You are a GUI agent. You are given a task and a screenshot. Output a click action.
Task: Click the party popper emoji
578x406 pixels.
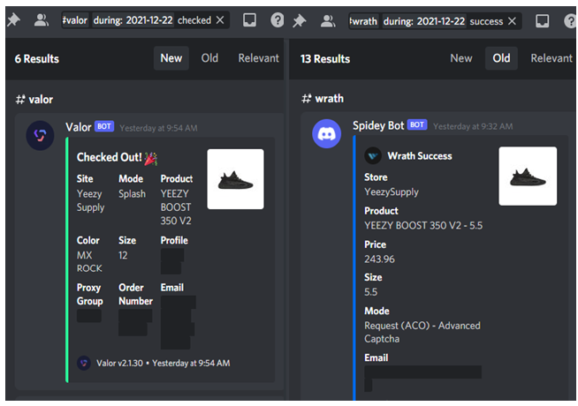tap(150, 159)
